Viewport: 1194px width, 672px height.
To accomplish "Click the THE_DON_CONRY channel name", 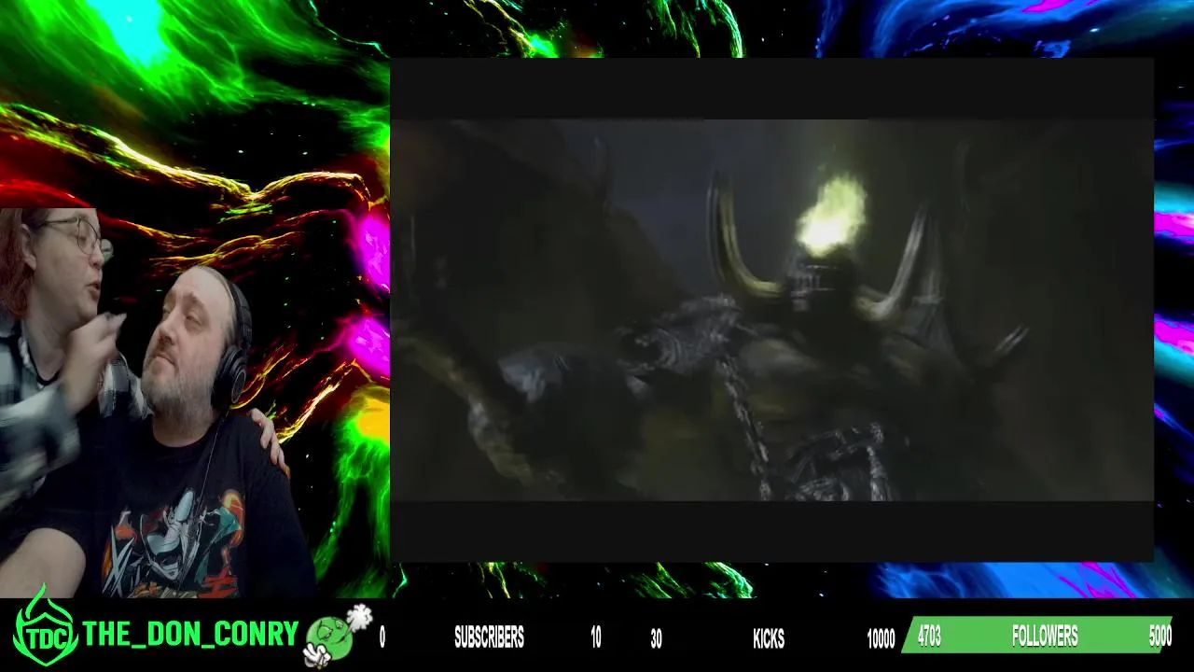I will (x=190, y=635).
